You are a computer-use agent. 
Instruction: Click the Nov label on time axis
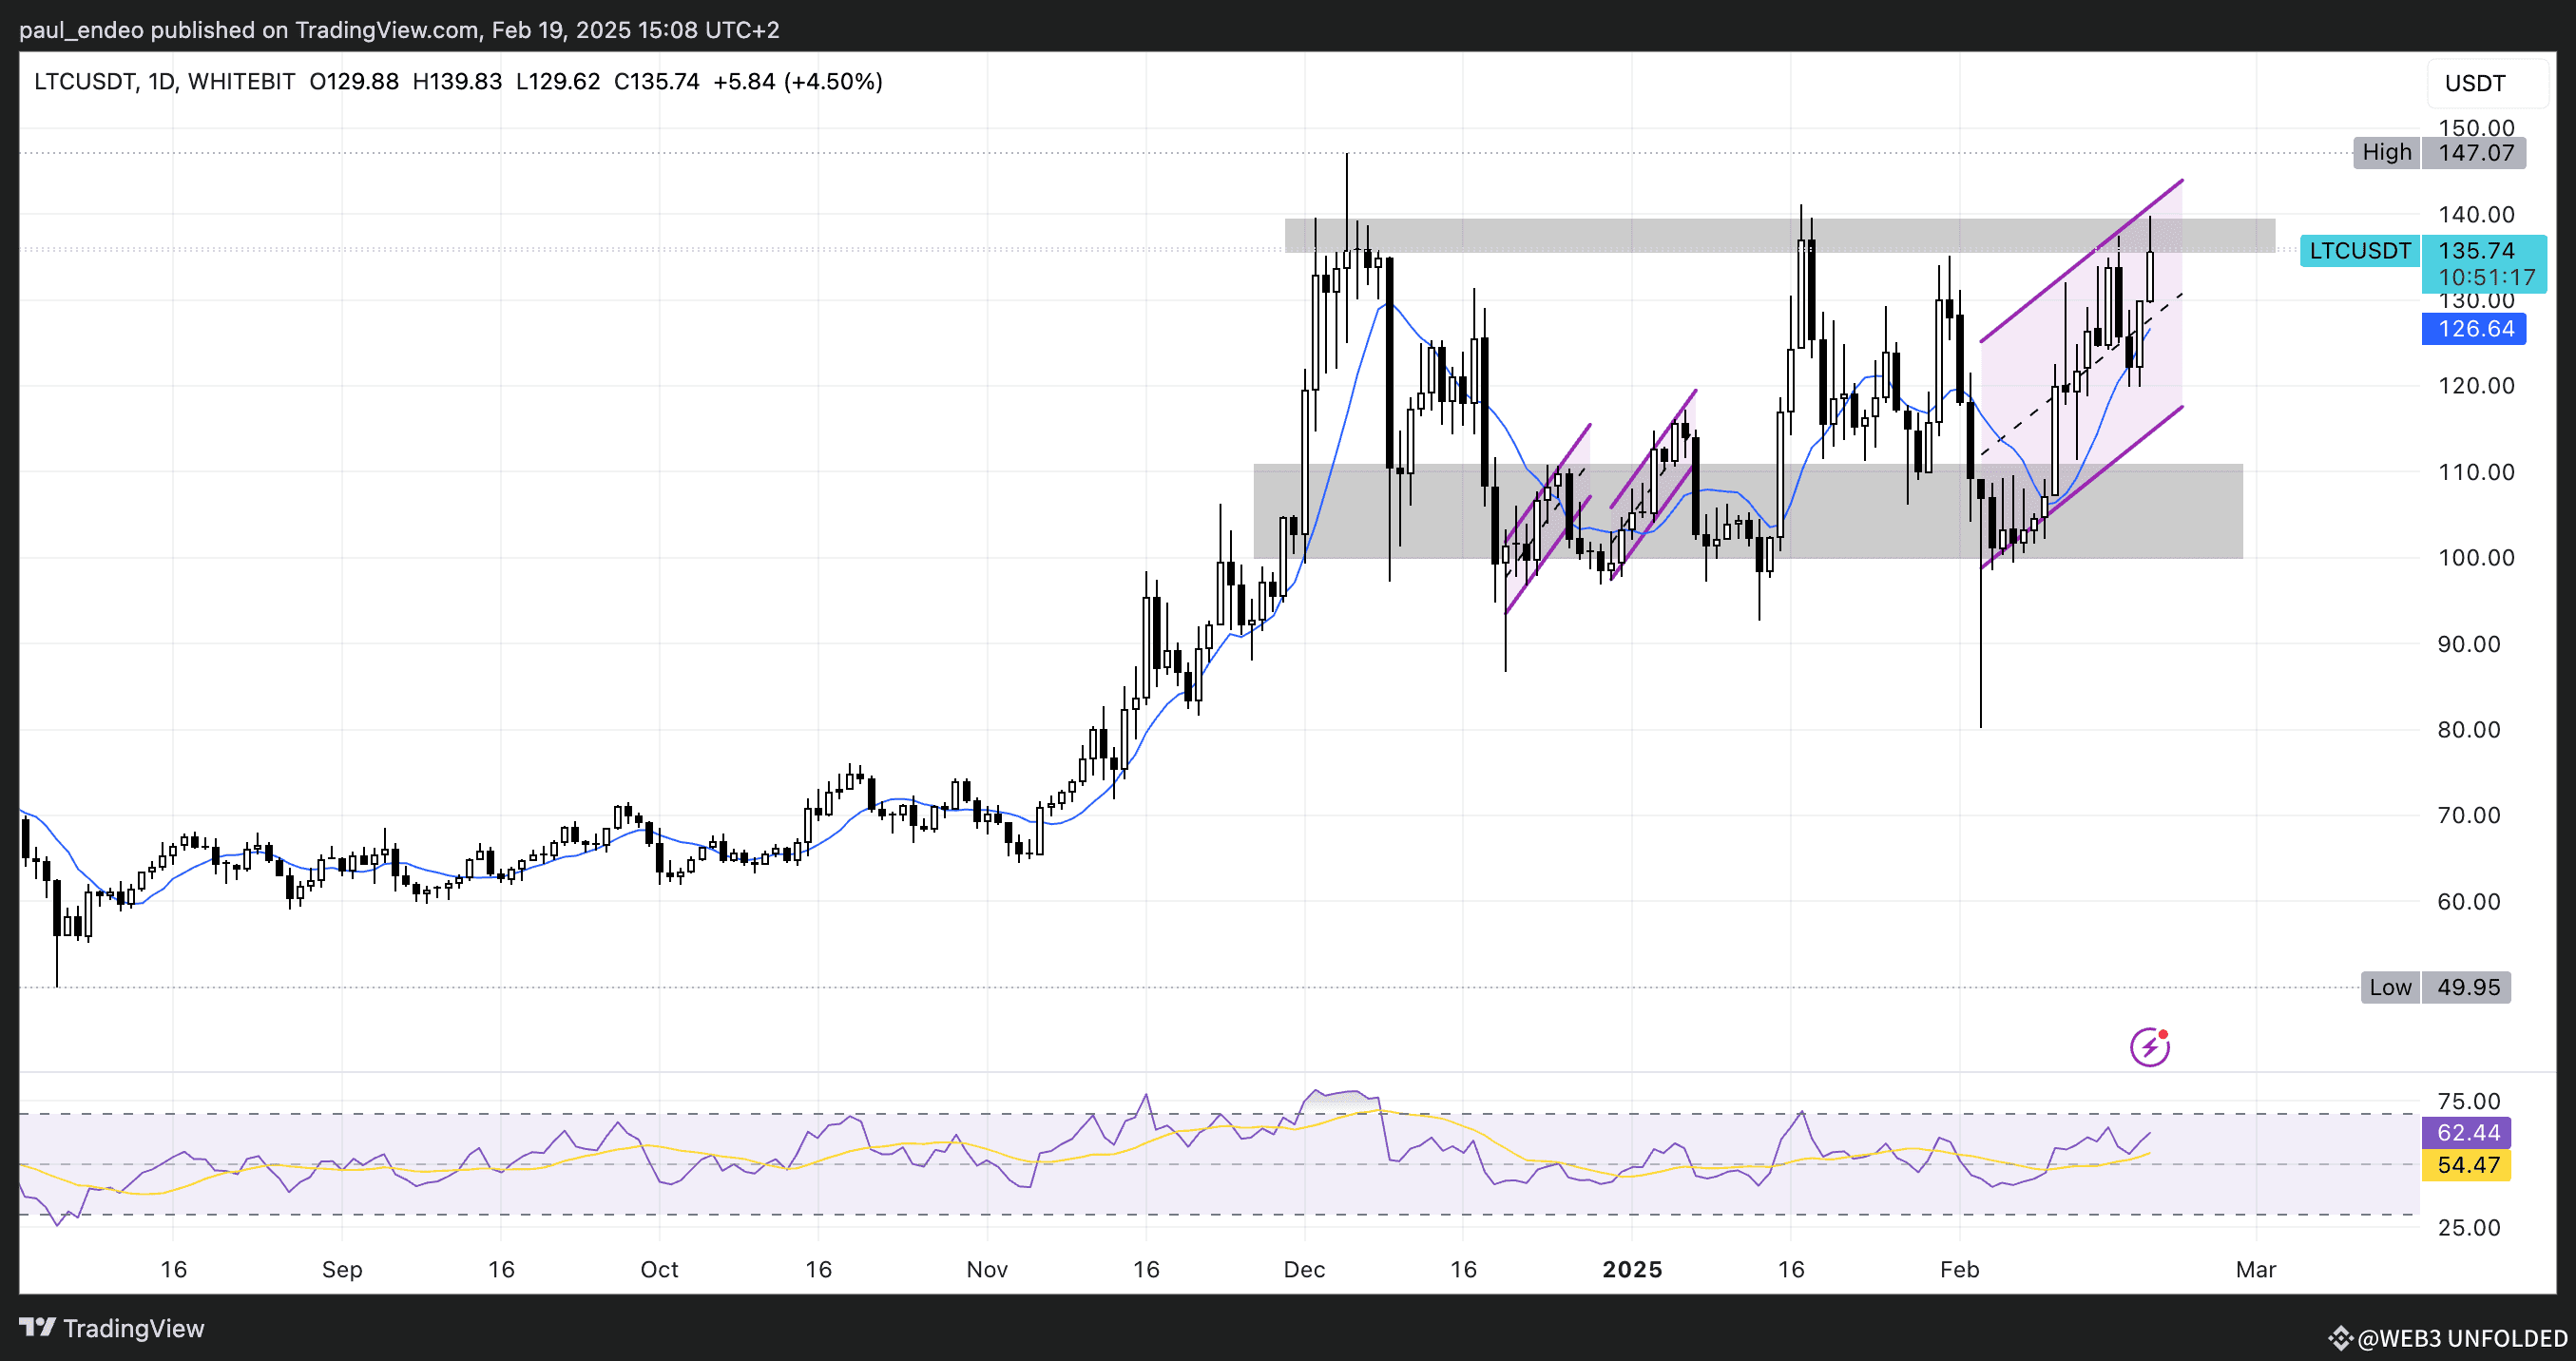(x=987, y=1269)
